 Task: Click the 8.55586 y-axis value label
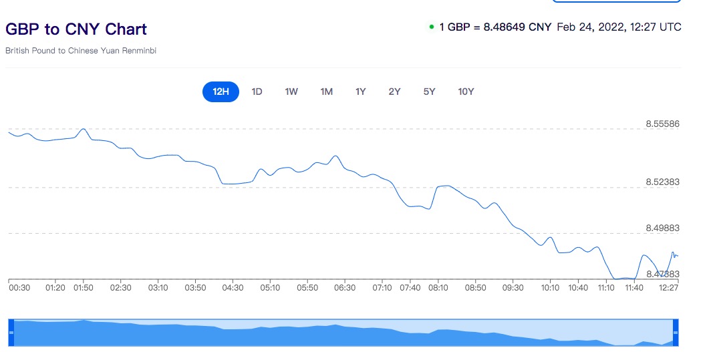(x=662, y=124)
